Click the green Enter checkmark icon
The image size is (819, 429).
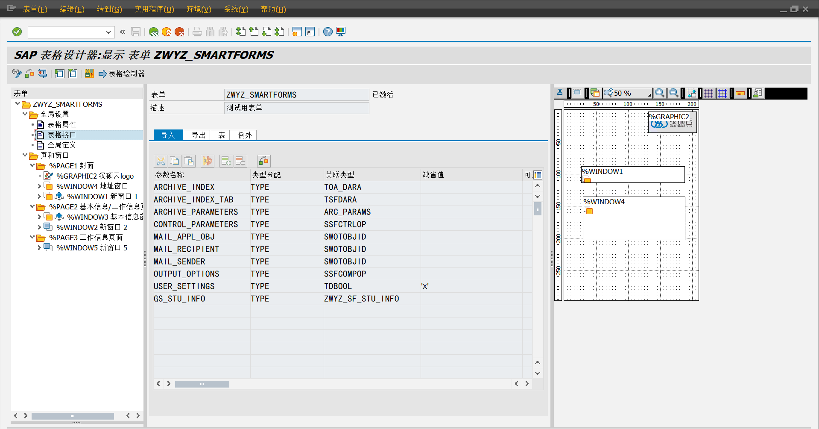tap(17, 32)
